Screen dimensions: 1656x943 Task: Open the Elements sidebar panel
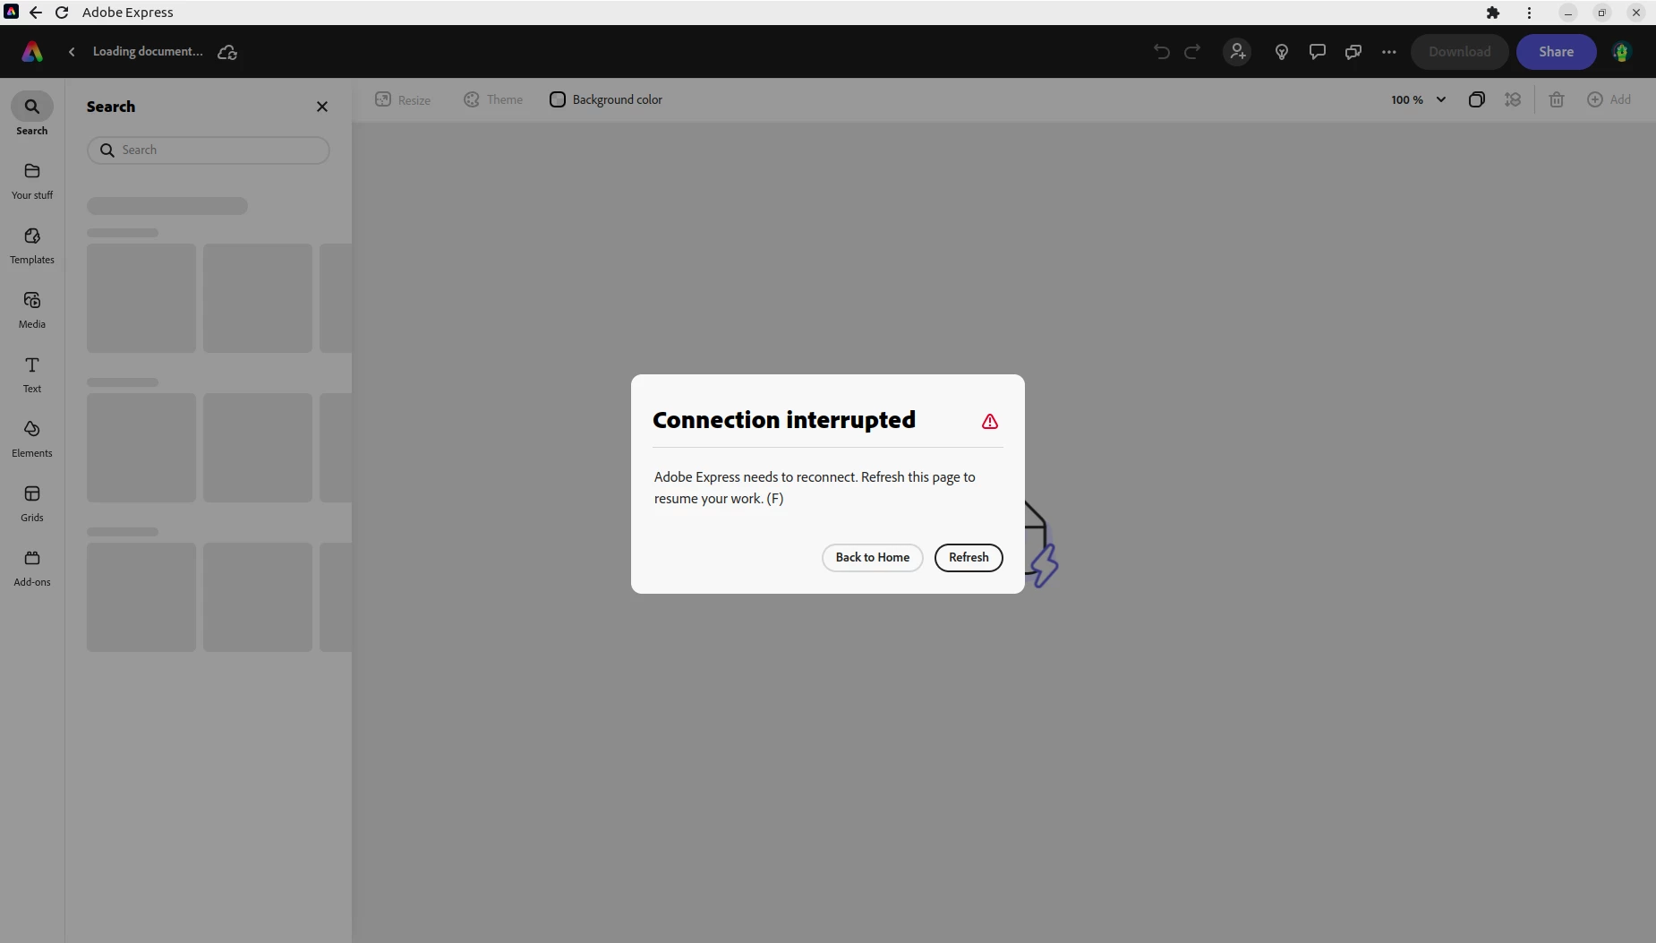(x=32, y=438)
